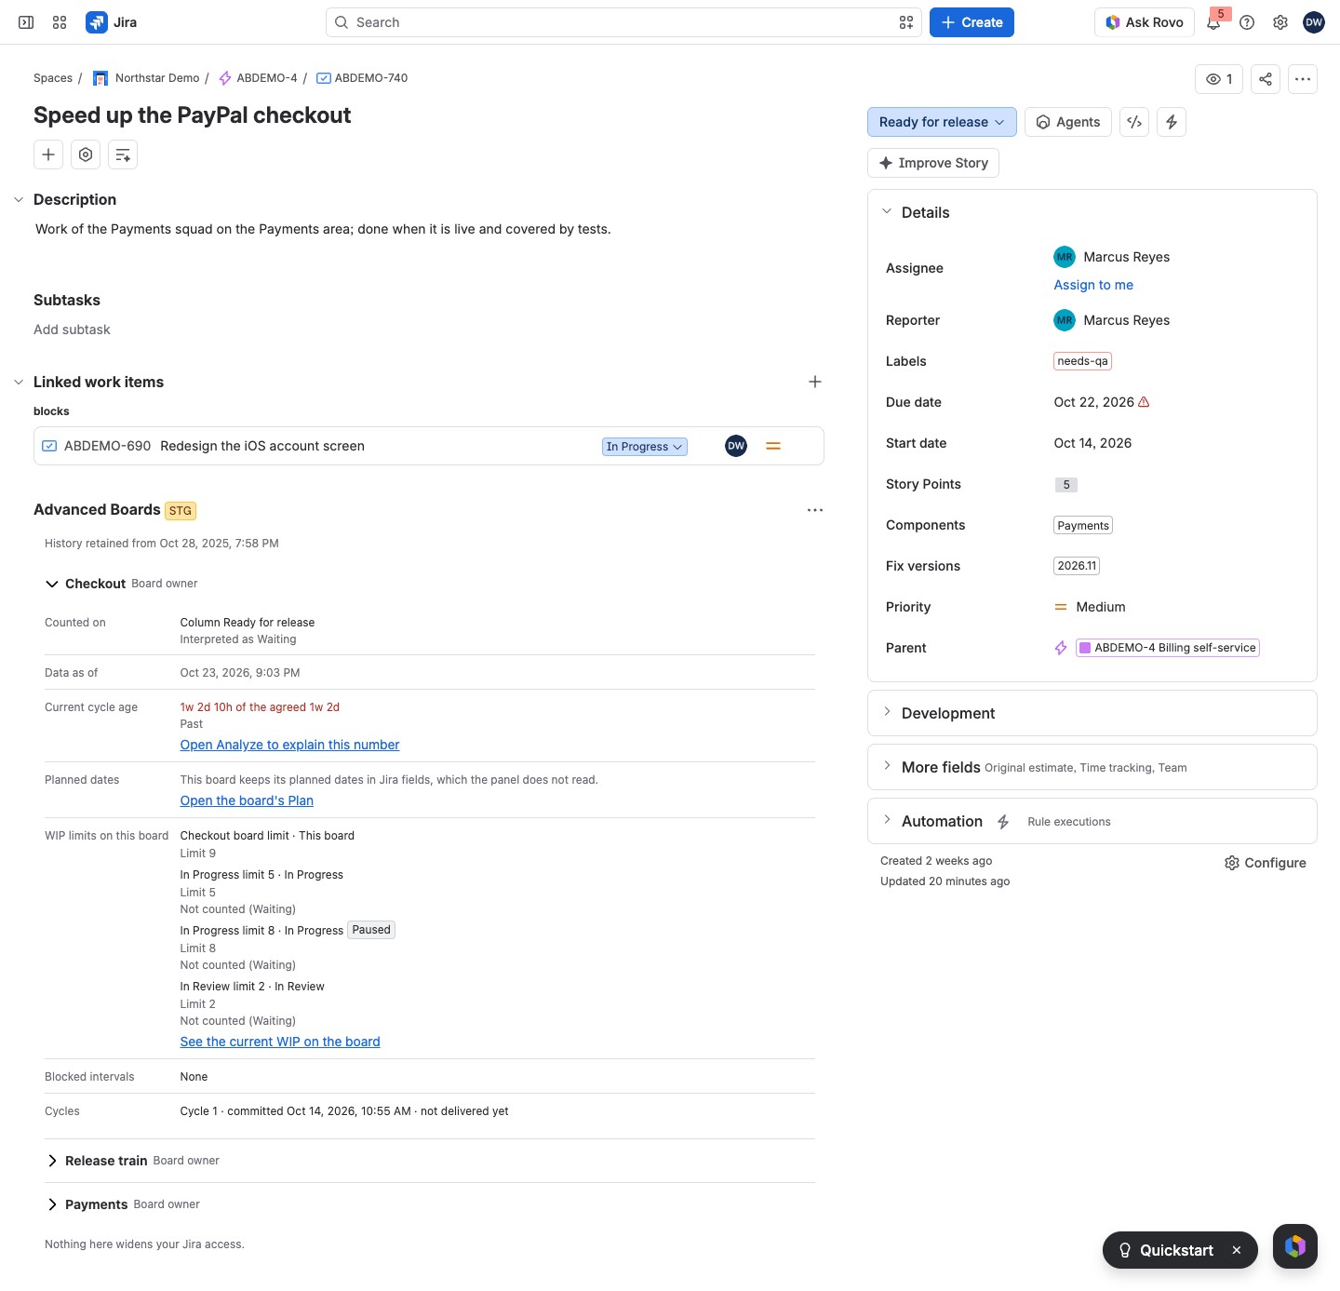Click the Search input field

[x=623, y=22]
